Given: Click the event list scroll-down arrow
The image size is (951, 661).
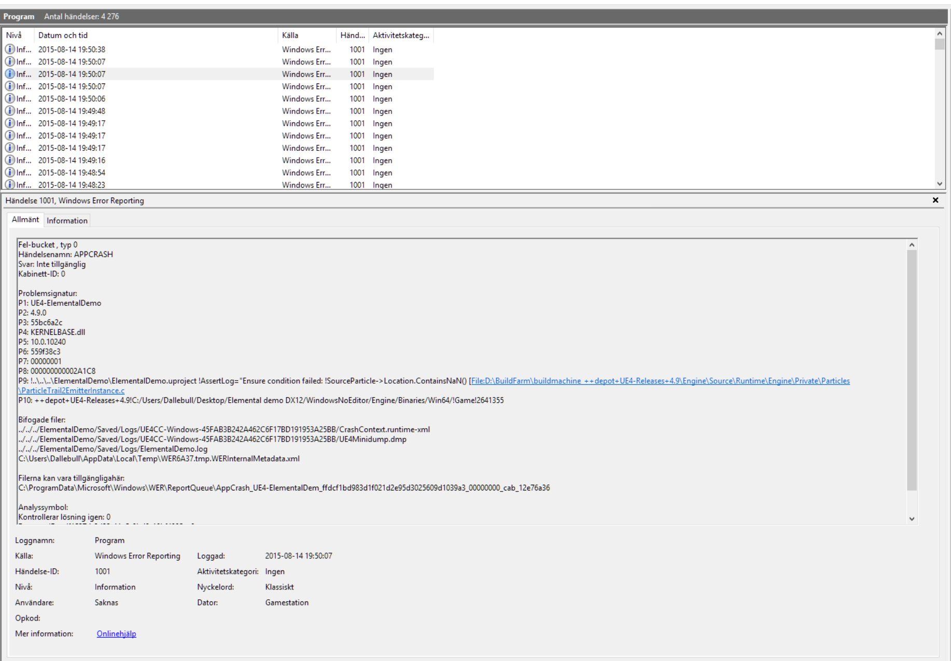Looking at the screenshot, I should (940, 184).
